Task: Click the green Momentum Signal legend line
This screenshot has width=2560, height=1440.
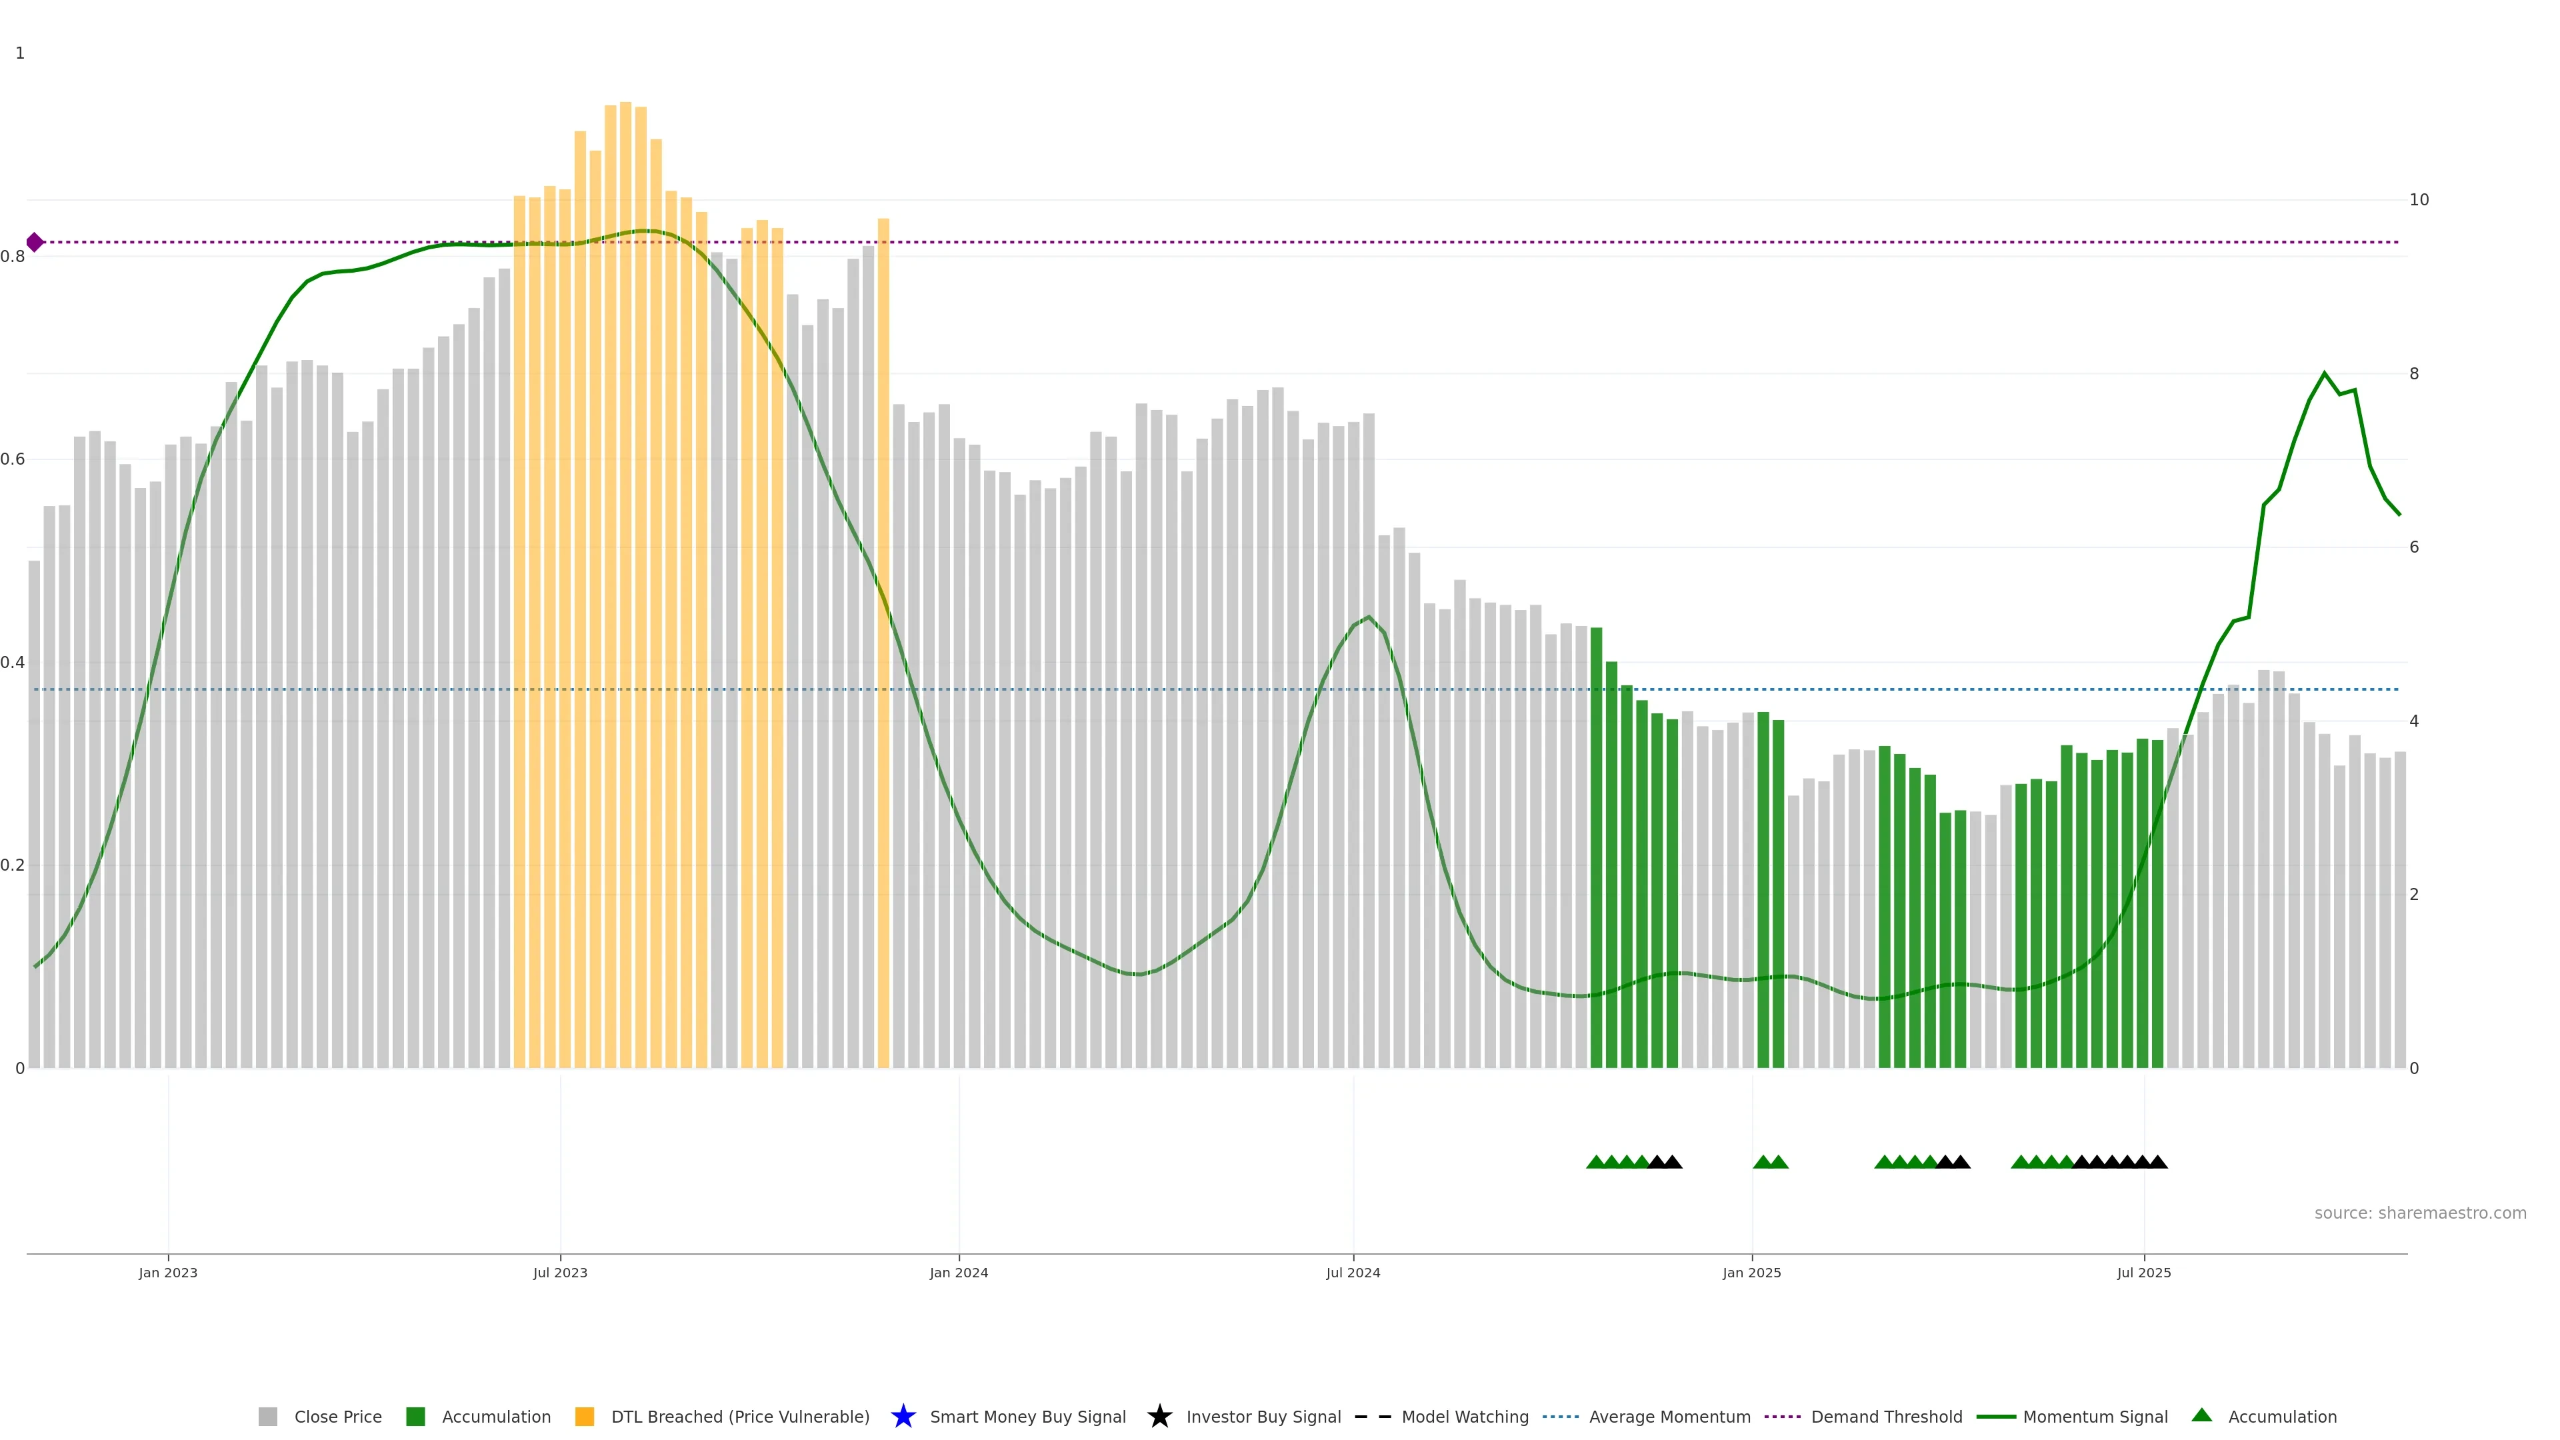Action: point(1995,1416)
